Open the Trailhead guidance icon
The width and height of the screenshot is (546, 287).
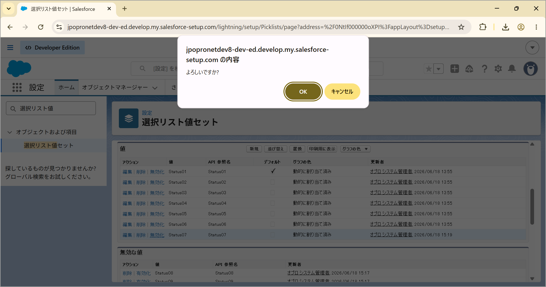469,69
